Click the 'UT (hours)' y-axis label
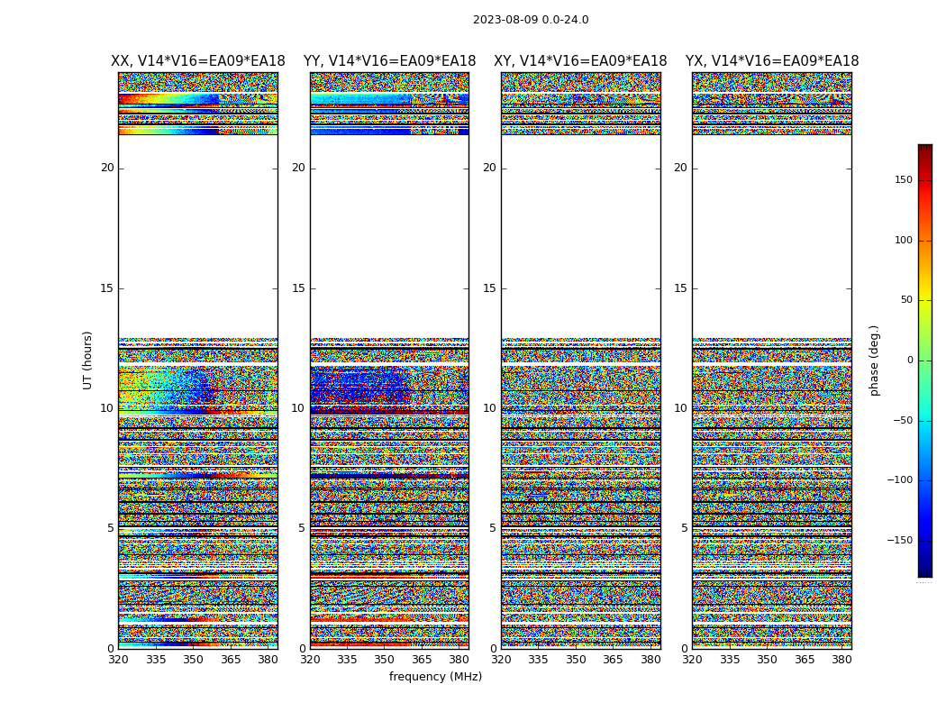This screenshot has height=721, width=946. pos(87,360)
